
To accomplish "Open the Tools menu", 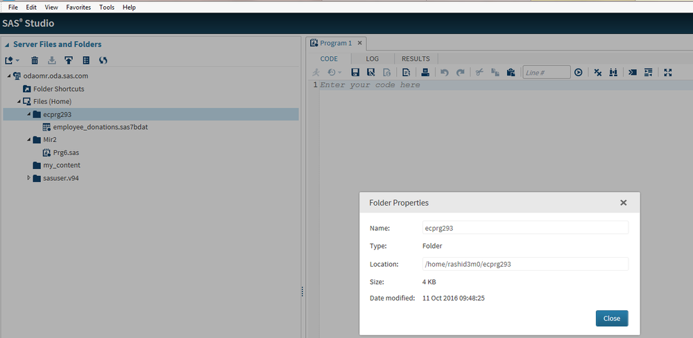I will pos(107,7).
